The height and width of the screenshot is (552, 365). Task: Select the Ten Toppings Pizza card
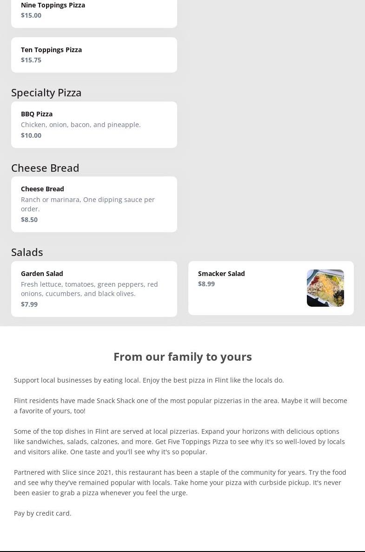[x=94, y=55]
